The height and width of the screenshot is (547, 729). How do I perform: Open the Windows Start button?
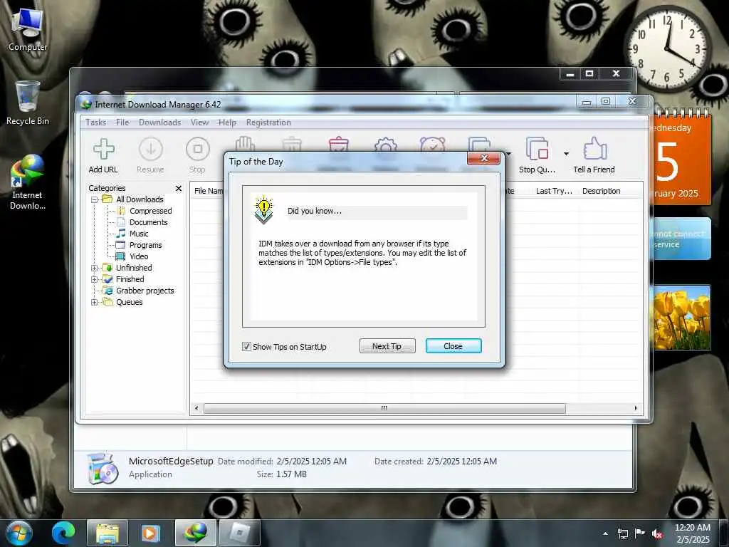click(x=19, y=533)
